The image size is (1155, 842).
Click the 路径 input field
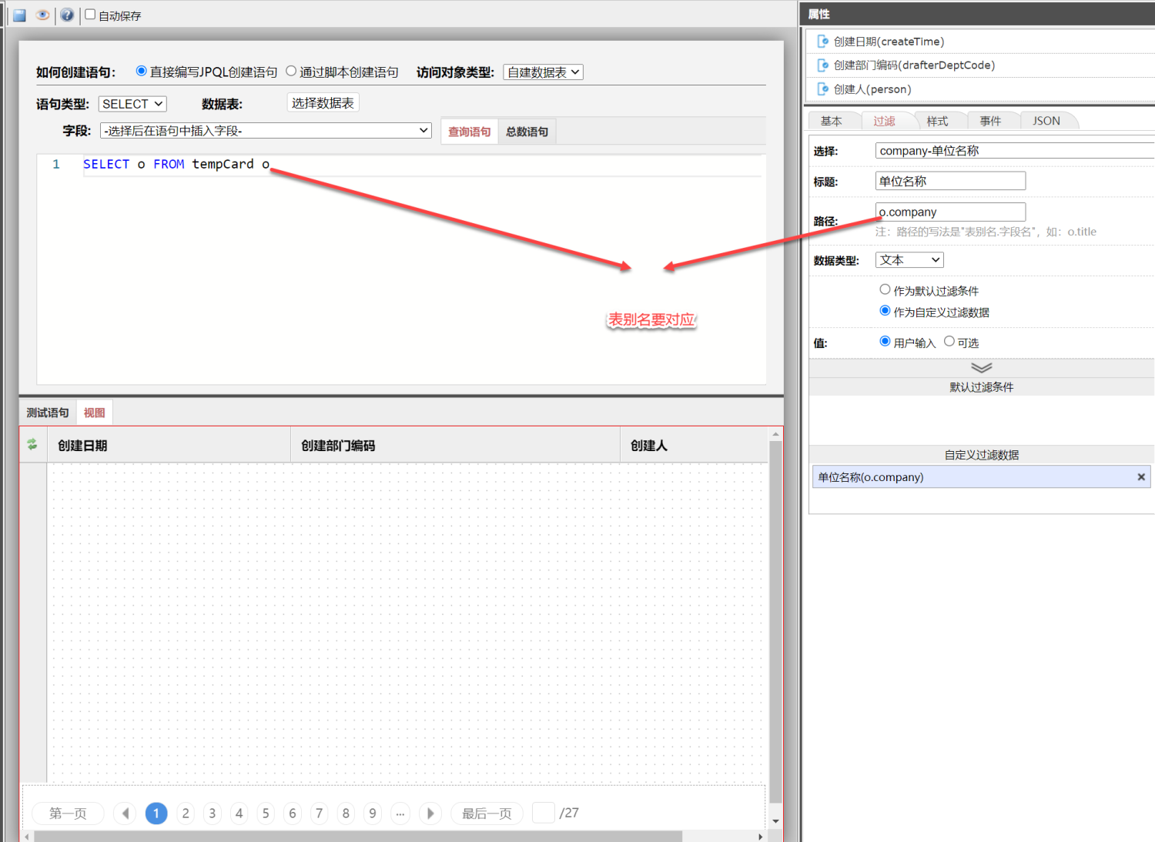[x=950, y=212]
